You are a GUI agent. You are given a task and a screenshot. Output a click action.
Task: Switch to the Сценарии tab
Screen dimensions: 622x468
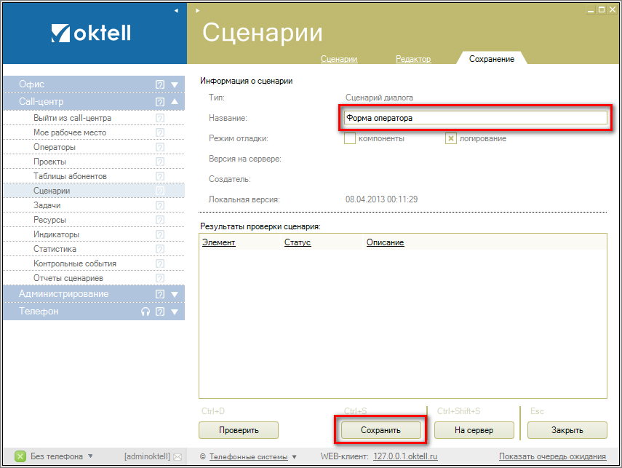click(339, 59)
